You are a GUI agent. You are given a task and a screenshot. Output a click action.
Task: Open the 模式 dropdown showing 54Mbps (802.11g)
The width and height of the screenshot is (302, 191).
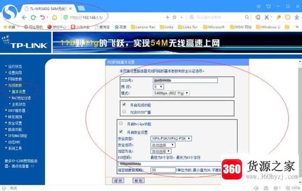[171, 93]
